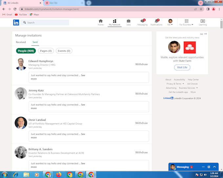Expand the Privacy & Terms dropdown

pyautogui.click(x=175, y=84)
